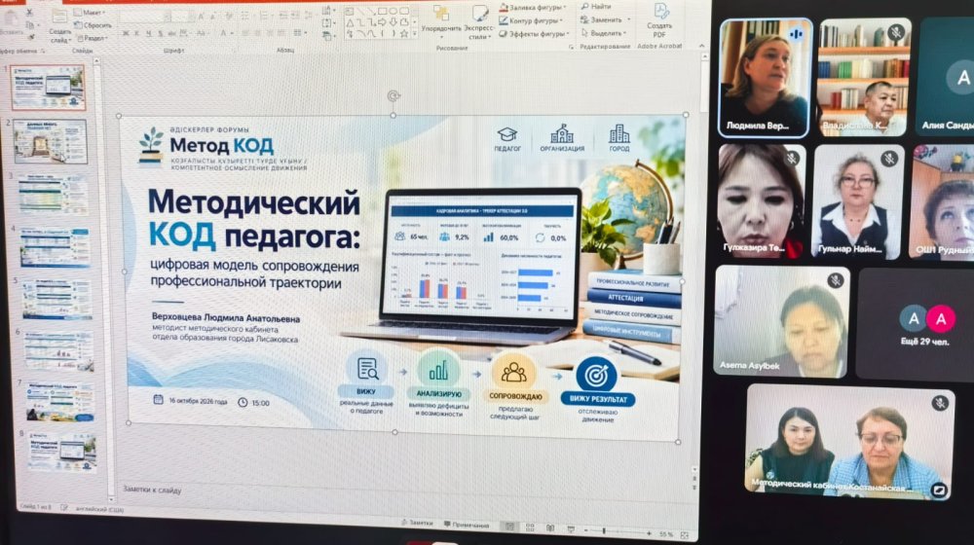
Task: Open the 'Ещё 29 чел.' participants tile
Action: pos(915,325)
